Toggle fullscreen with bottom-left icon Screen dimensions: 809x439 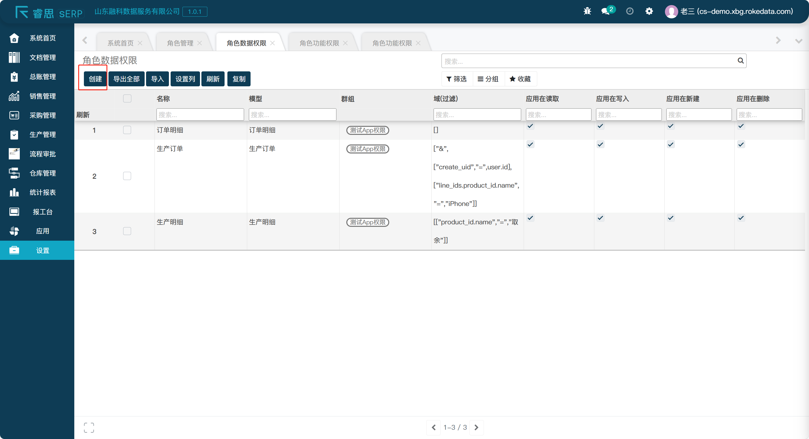(89, 427)
